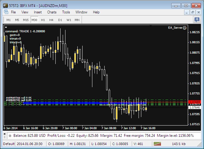
Task: Click the chart document icon left of File
Action: click(6, 12)
